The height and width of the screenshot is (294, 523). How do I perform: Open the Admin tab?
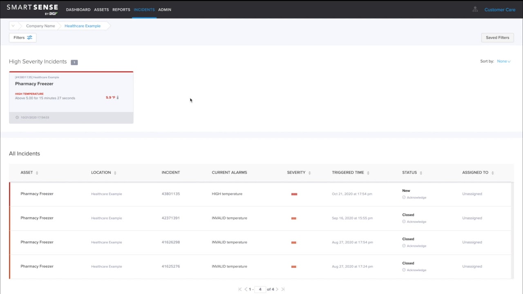(x=165, y=9)
